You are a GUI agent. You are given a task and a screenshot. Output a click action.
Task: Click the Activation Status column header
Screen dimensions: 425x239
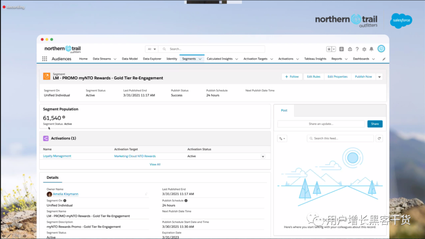199,149
